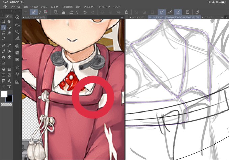Select the Brush tool
Screen dimensions: 229x160
3,51
